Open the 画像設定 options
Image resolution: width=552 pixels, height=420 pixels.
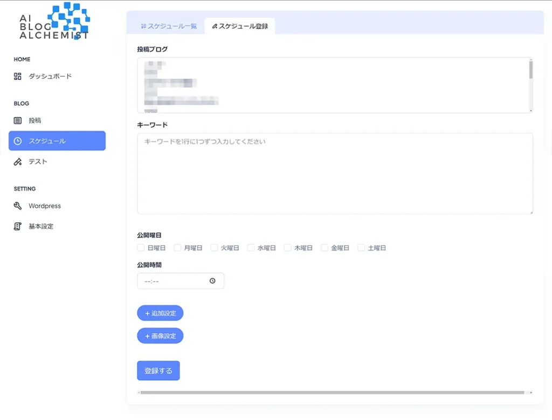[x=160, y=335]
